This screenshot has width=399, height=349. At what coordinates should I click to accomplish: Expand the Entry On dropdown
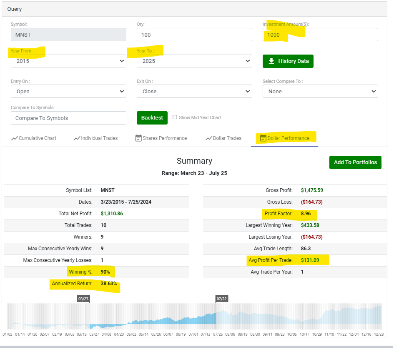click(68, 91)
